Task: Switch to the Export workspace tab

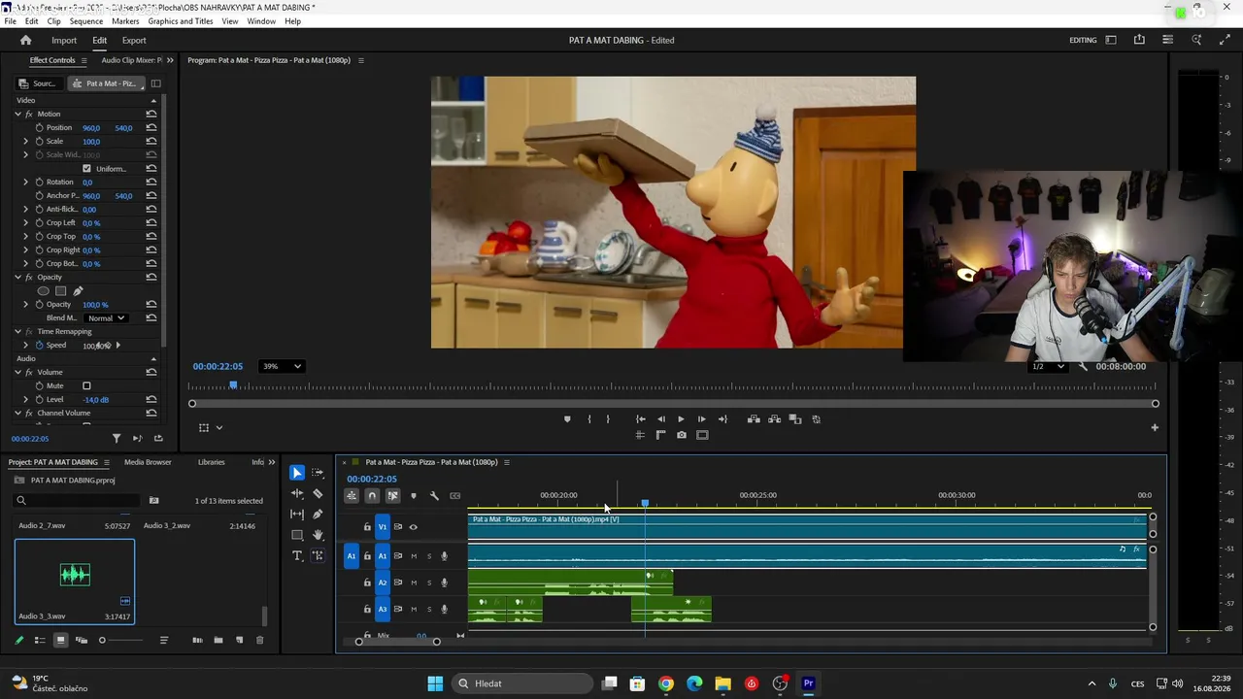Action: click(134, 40)
